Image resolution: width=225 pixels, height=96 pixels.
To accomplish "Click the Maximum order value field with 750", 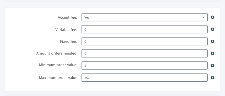I will point(144,77).
